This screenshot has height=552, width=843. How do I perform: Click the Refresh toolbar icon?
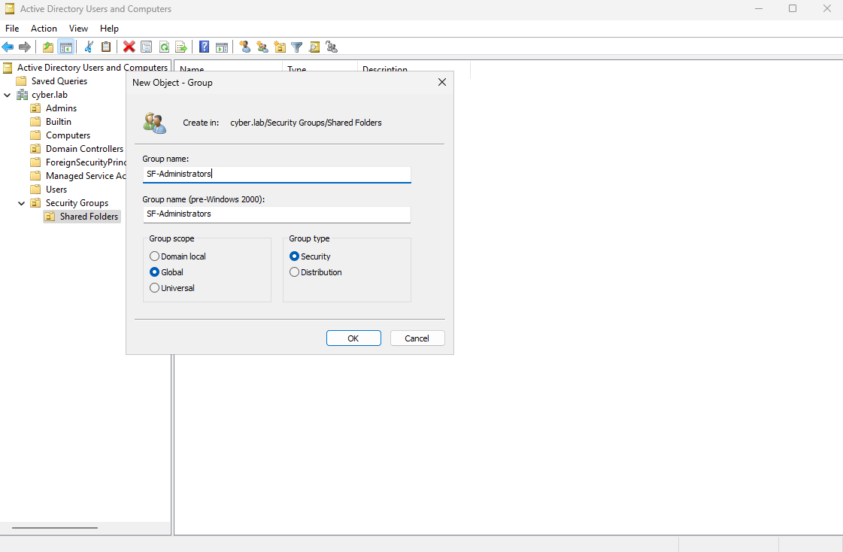tap(164, 47)
